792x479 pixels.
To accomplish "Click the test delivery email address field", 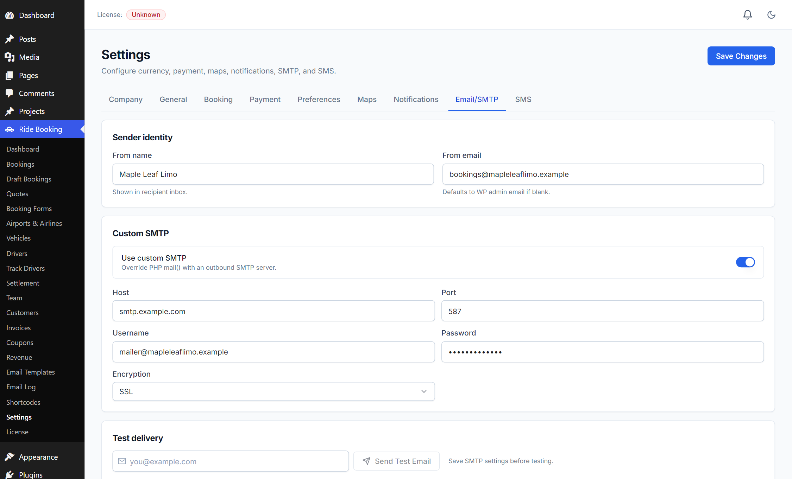I will (231, 461).
